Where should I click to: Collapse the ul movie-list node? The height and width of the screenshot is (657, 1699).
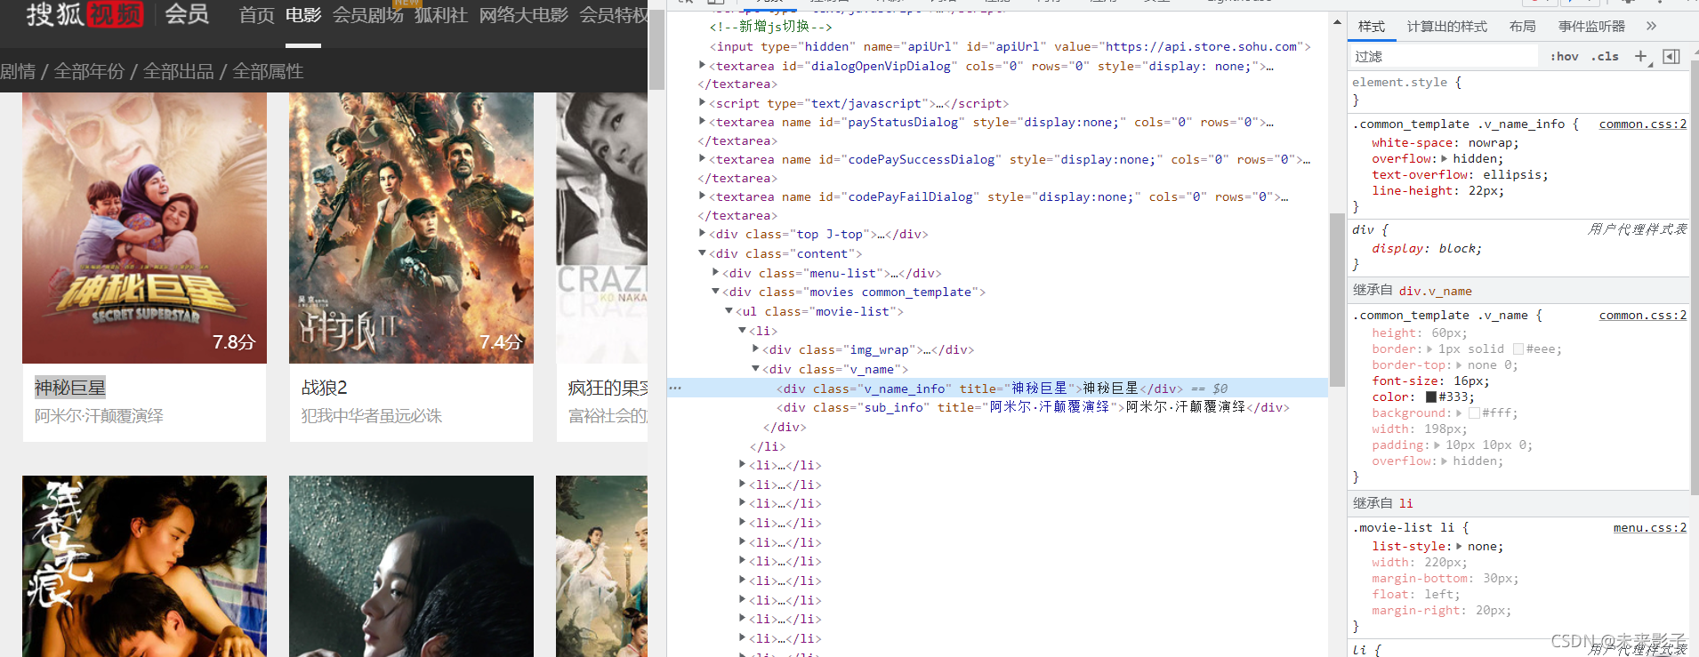(x=729, y=311)
